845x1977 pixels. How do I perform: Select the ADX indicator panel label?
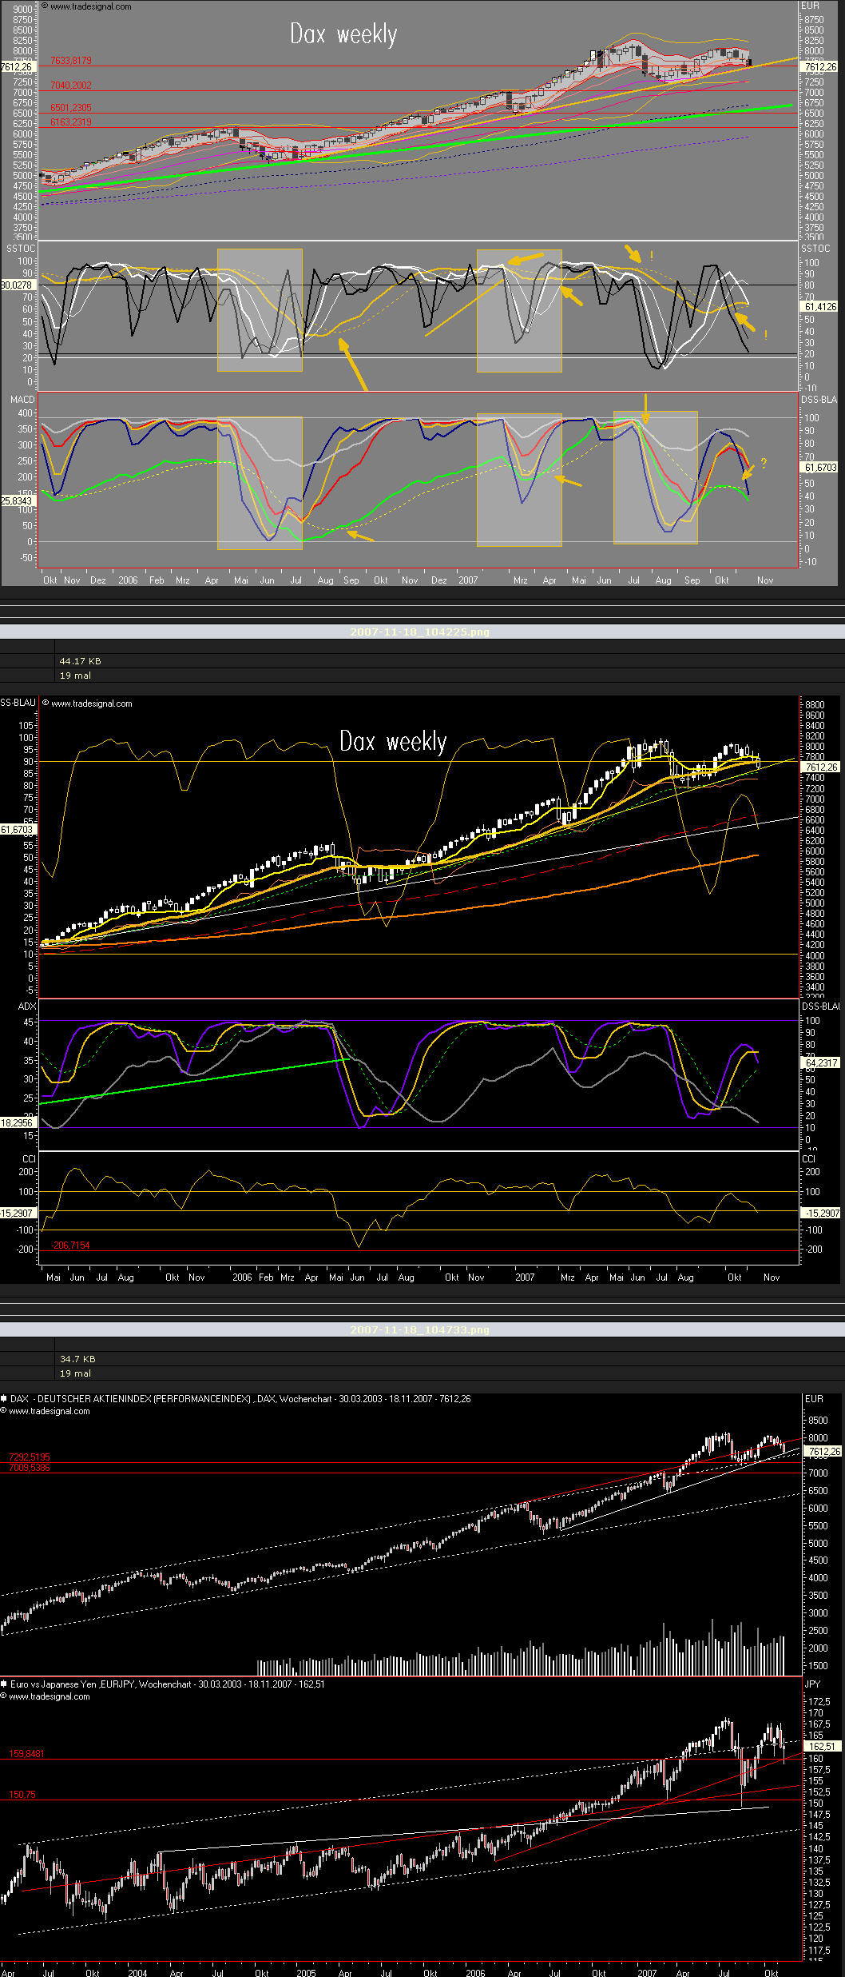27,1006
